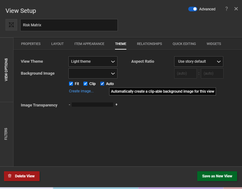The height and width of the screenshot is (189, 242).
Task: Uncheck the Clip checkbox
Action: click(x=85, y=83)
